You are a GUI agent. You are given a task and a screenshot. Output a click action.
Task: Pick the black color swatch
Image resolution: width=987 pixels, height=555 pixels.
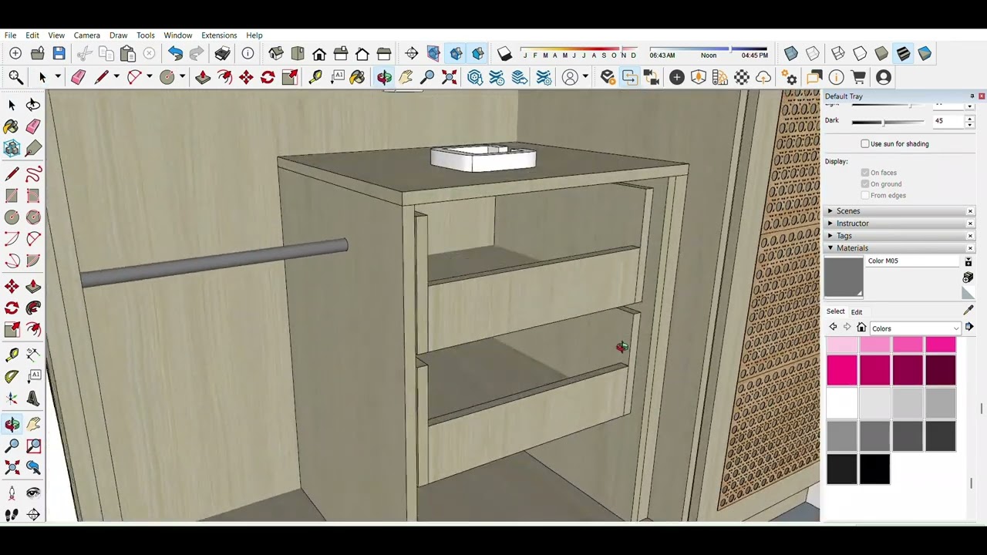[875, 469]
